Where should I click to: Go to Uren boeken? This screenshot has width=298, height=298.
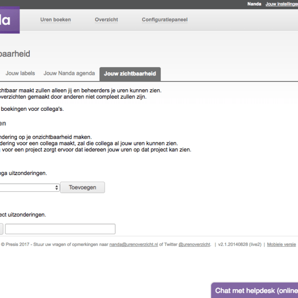pyautogui.click(x=55, y=20)
